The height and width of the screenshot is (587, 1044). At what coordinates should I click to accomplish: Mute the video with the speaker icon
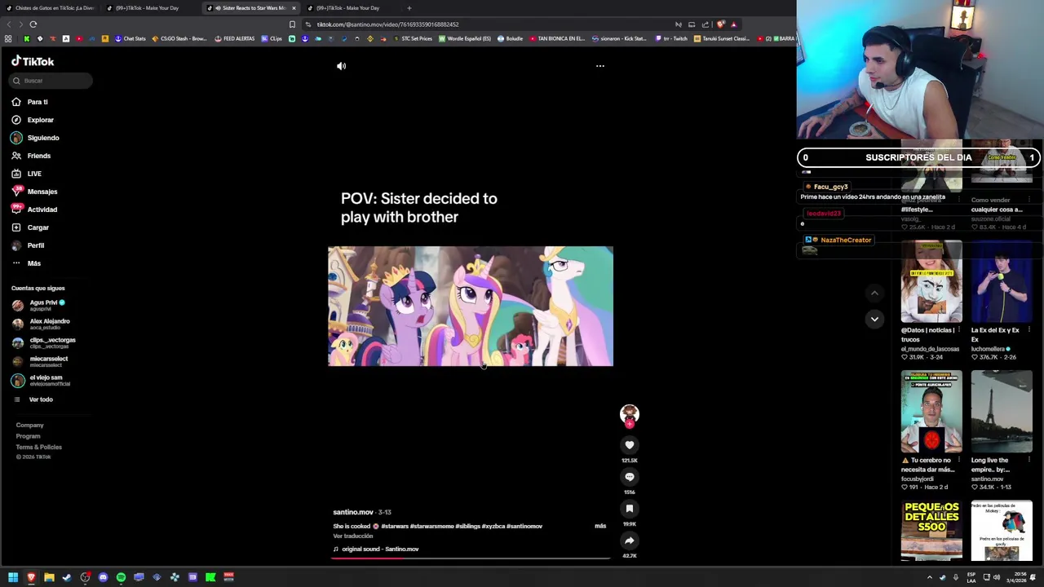pyautogui.click(x=342, y=66)
